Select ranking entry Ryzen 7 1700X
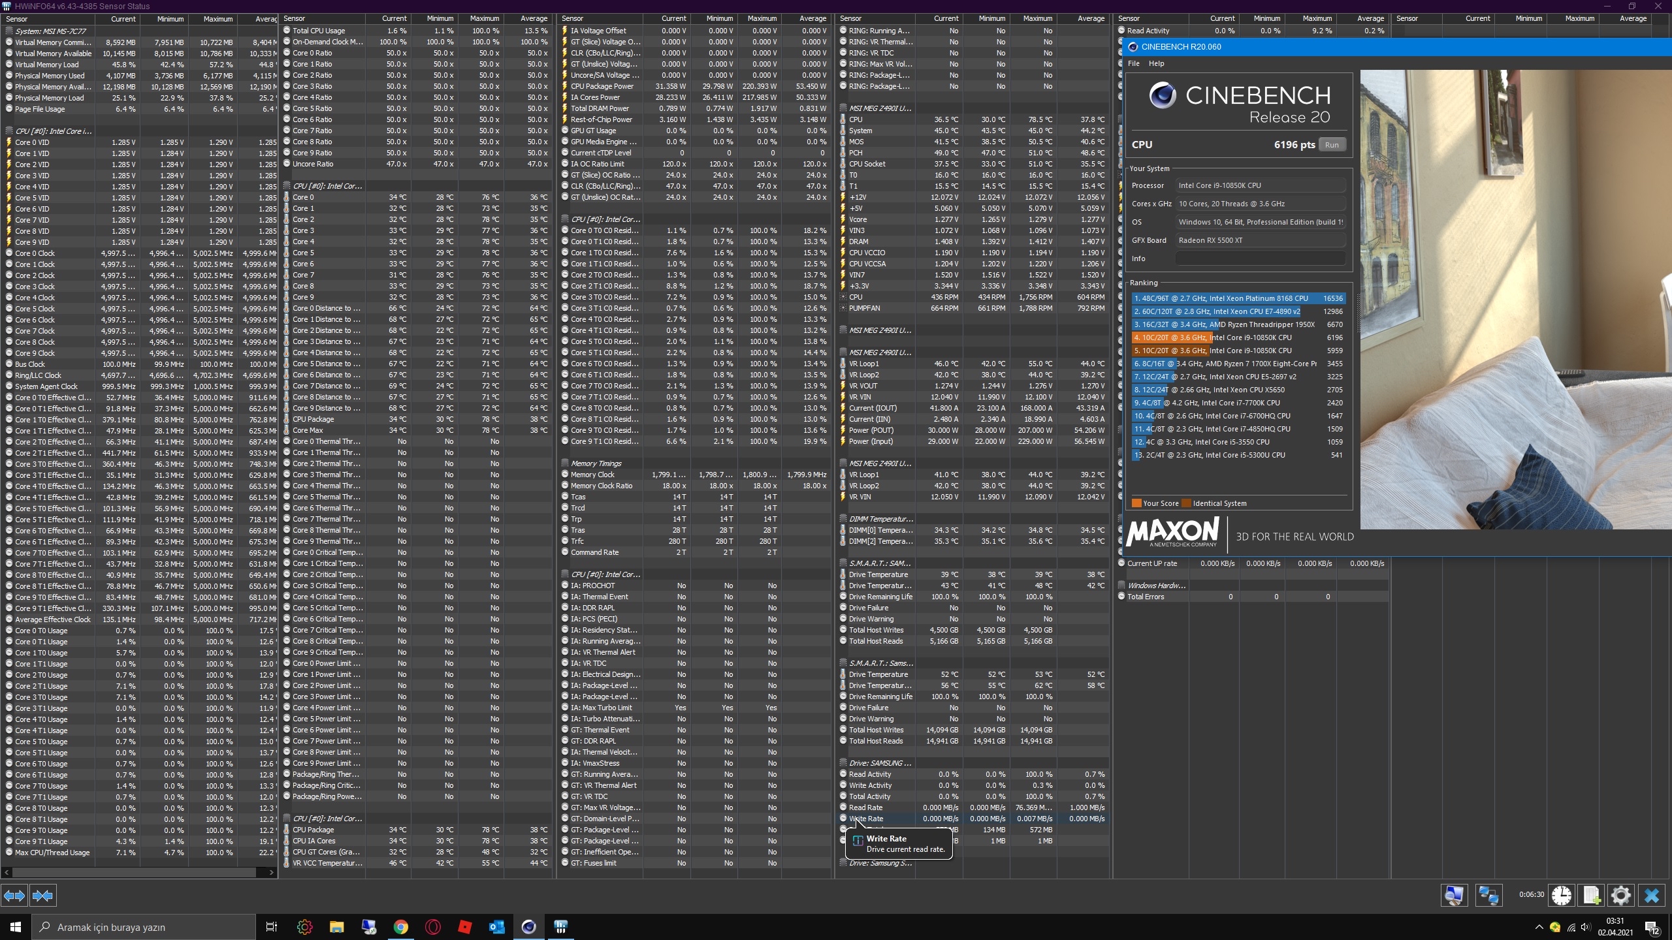Image resolution: width=1672 pixels, height=940 pixels. pyautogui.click(x=1238, y=364)
